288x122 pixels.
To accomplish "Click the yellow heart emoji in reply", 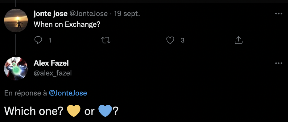I will click(74, 111).
